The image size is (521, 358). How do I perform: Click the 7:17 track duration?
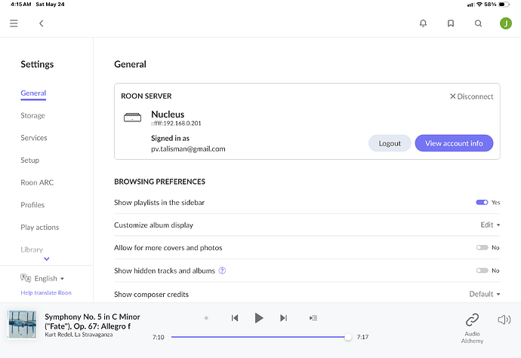coord(362,337)
